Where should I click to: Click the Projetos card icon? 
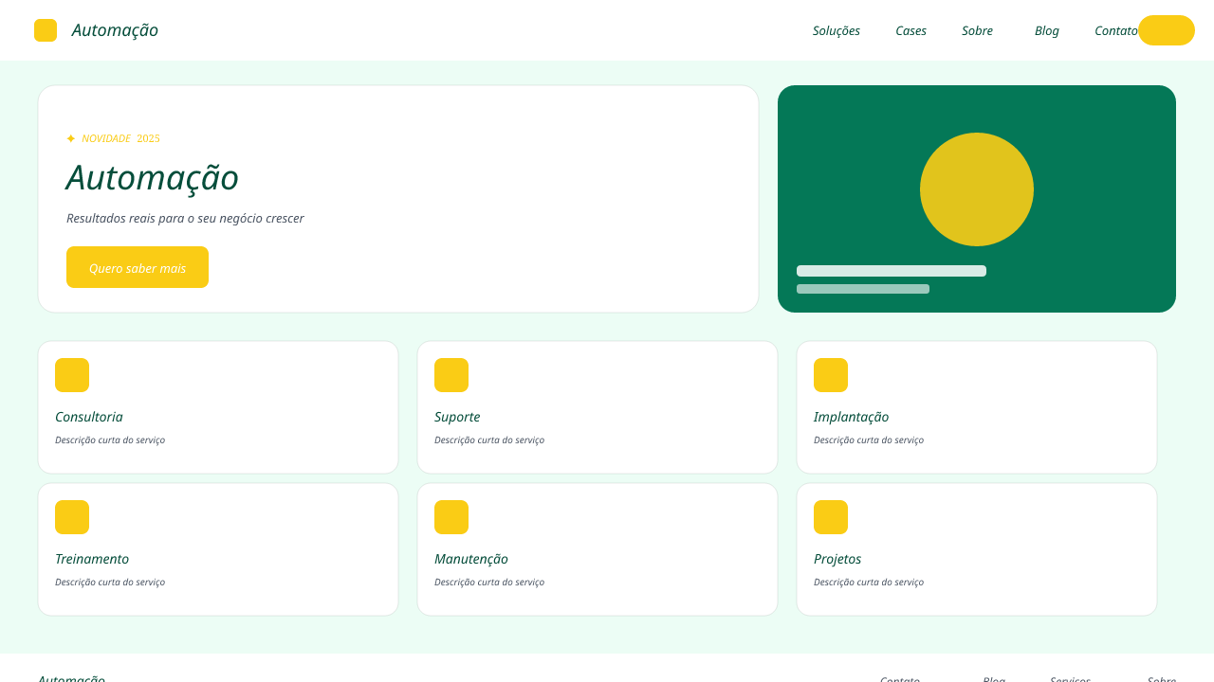(x=831, y=517)
